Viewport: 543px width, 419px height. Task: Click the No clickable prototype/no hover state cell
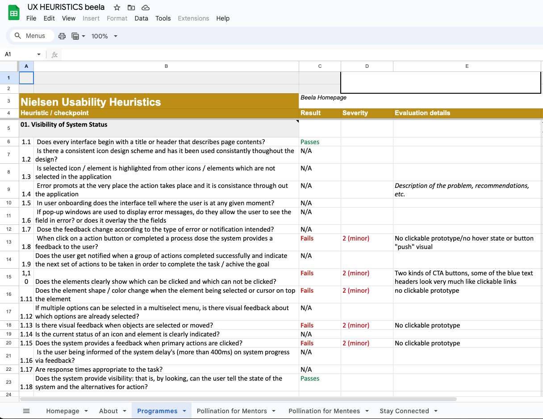click(467, 242)
